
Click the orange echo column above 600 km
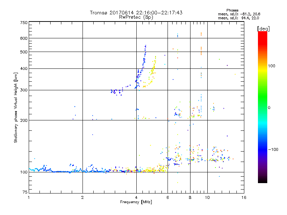coord(201,34)
